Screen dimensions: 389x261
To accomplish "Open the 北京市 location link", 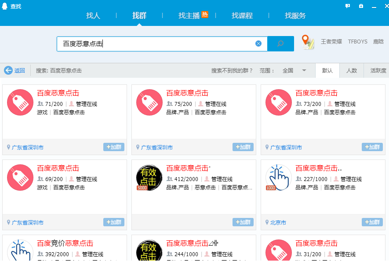I will click(278, 223).
